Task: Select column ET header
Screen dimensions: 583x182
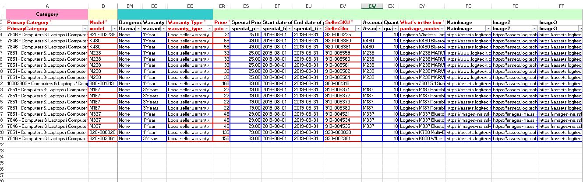Action: pos(277,6)
